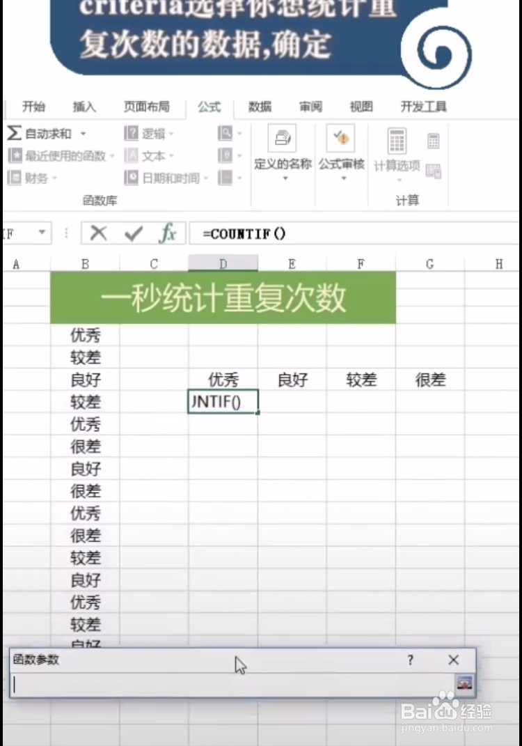Click the collapse dialog range selector icon
The image size is (522, 746).
(x=464, y=684)
